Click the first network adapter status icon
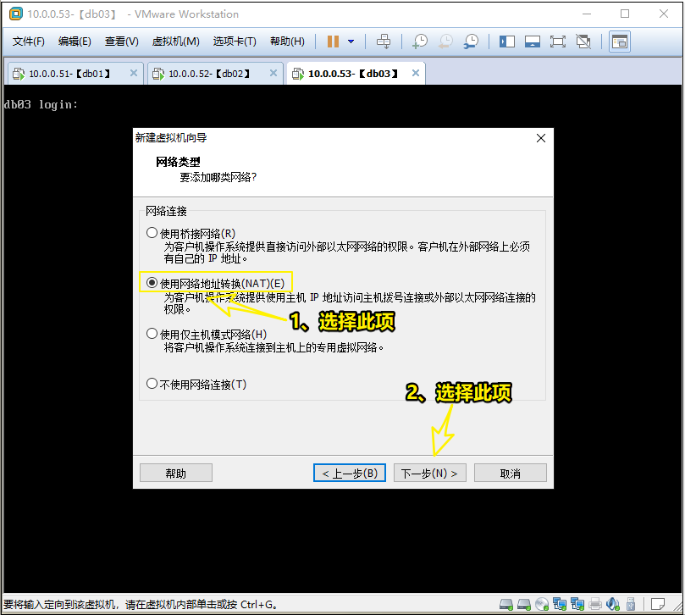The image size is (685, 615). click(x=560, y=604)
